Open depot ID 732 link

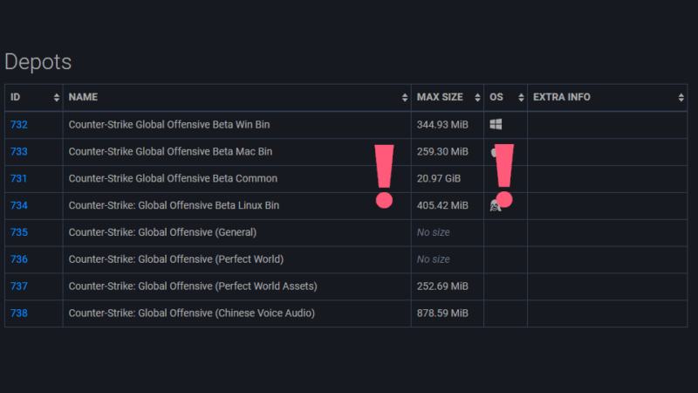pyautogui.click(x=19, y=125)
